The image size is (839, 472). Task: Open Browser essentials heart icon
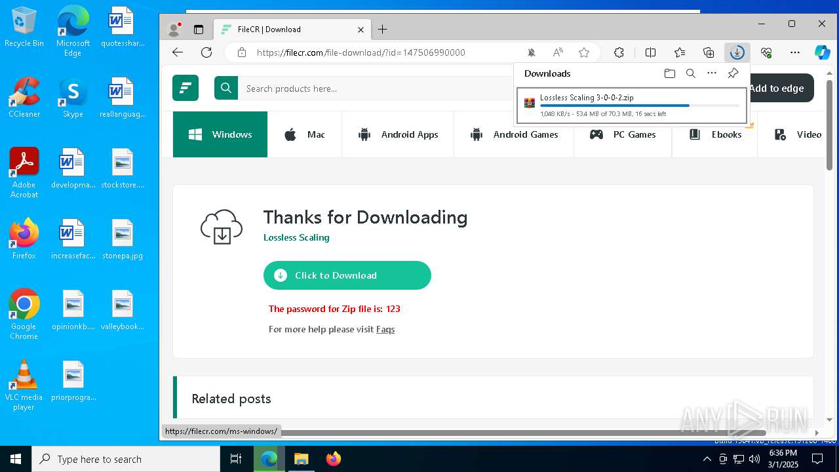tap(766, 52)
